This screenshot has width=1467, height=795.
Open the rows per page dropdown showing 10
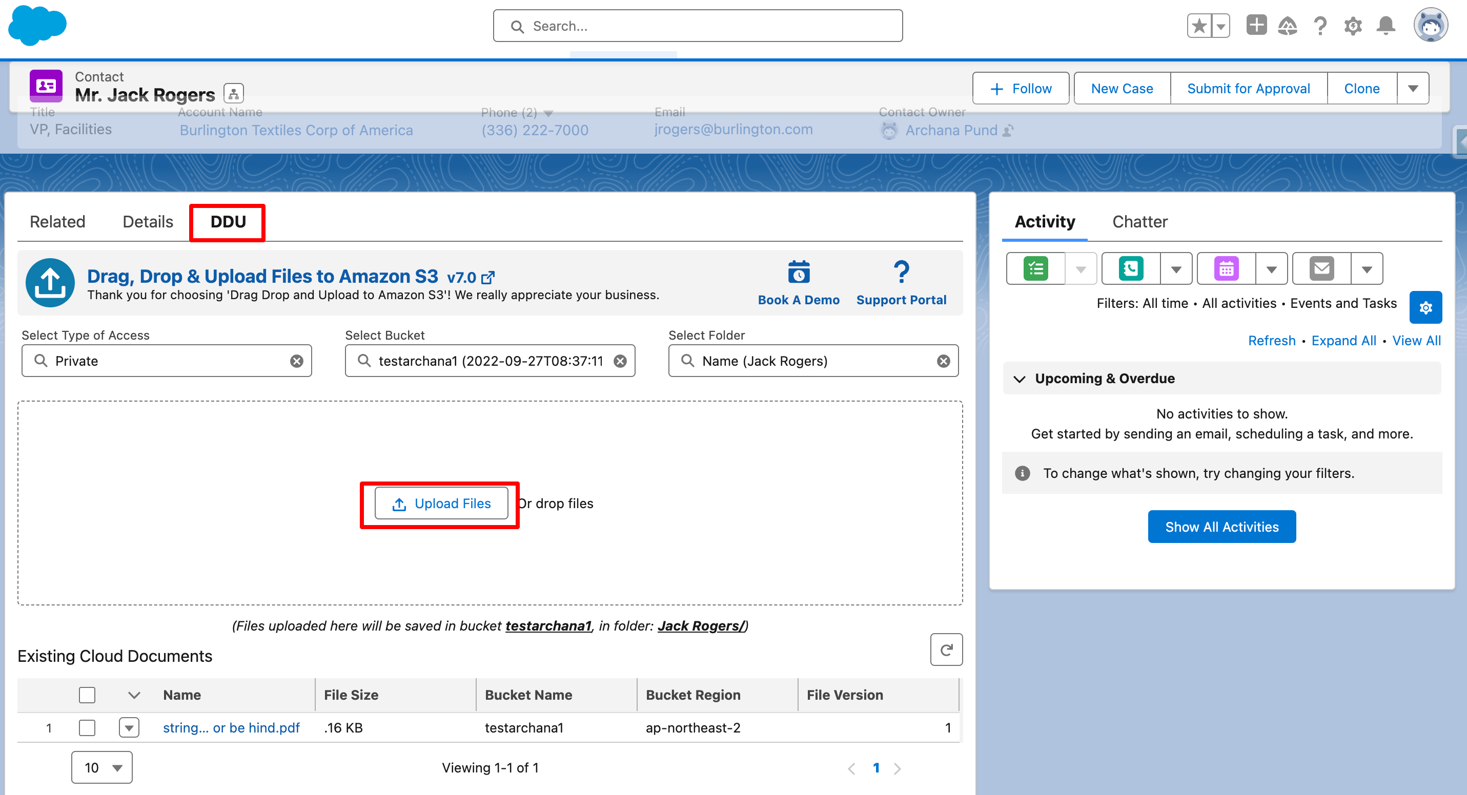tap(102, 768)
